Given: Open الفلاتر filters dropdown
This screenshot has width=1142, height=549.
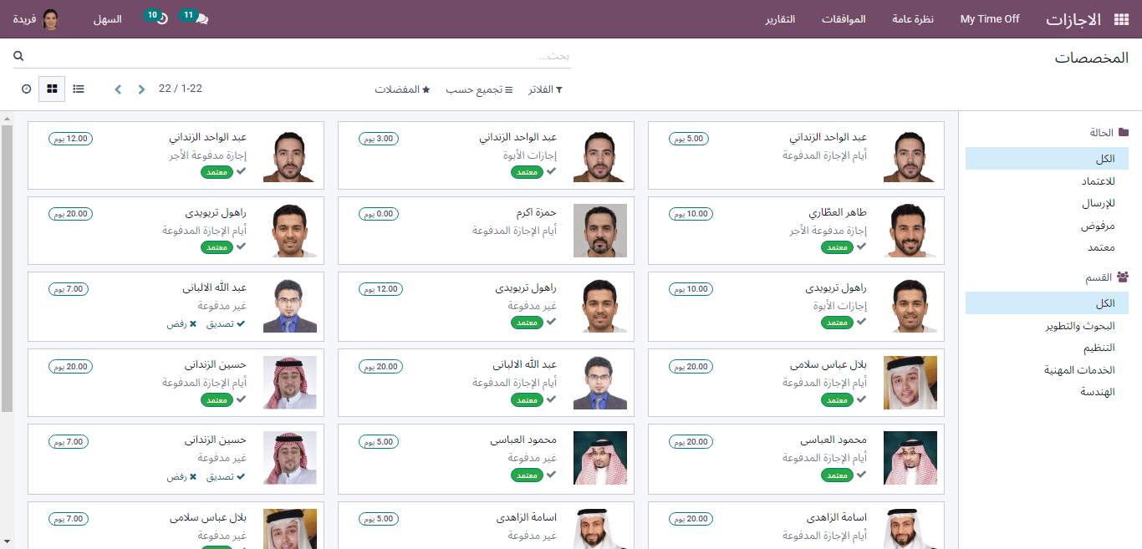Looking at the screenshot, I should [545, 89].
